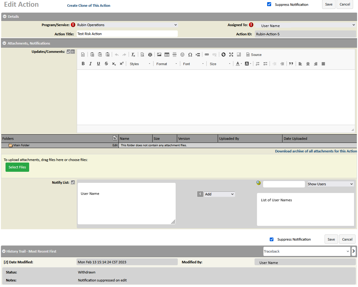
Task: Toggle bold formatting in editor
Action: point(83,64)
